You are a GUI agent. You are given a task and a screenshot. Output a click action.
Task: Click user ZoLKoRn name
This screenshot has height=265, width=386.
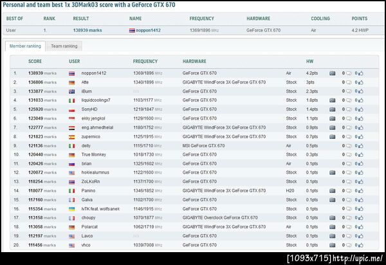tap(91, 181)
